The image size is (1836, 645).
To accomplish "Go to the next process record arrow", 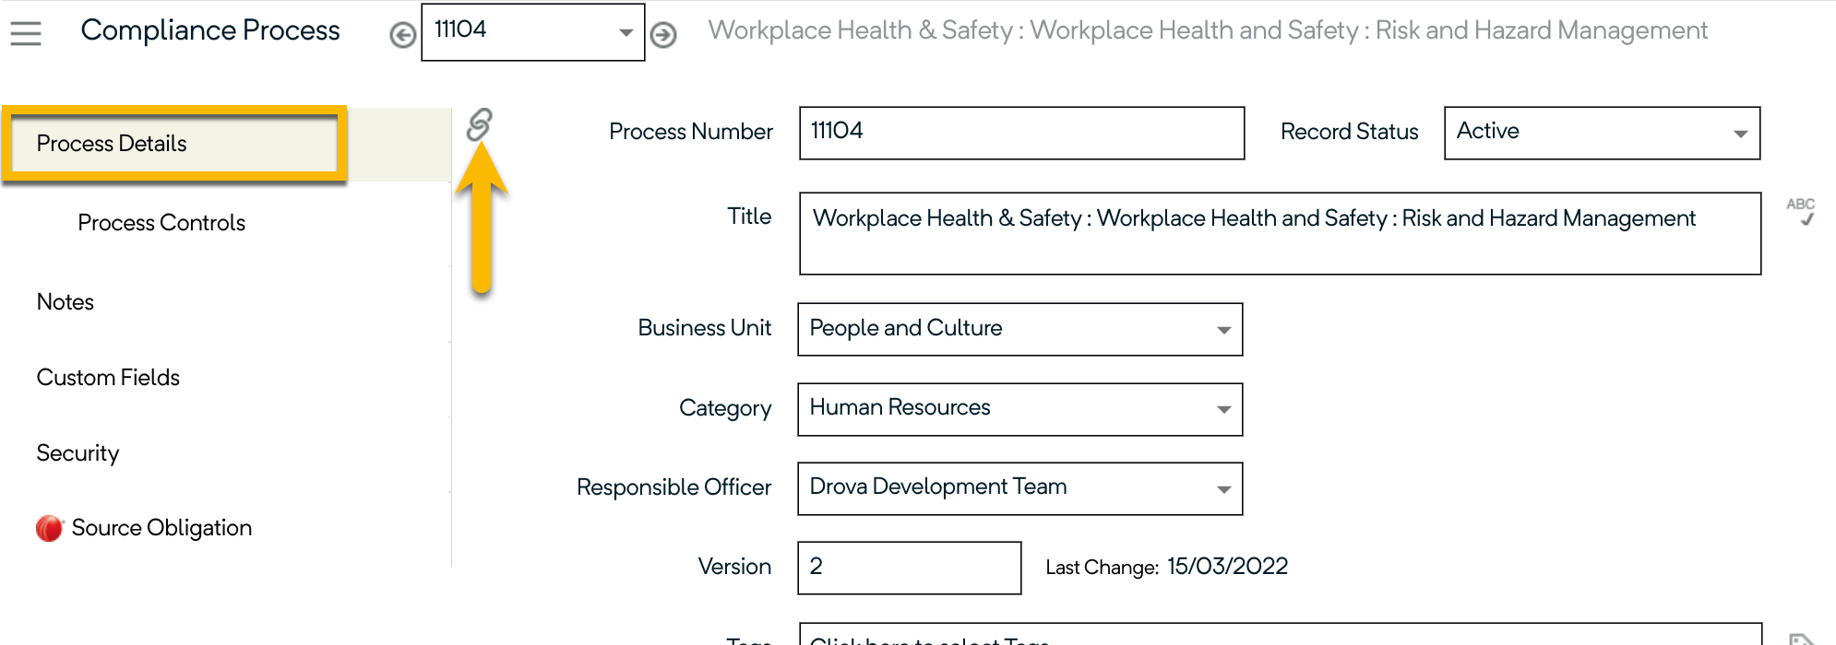I will click(662, 35).
